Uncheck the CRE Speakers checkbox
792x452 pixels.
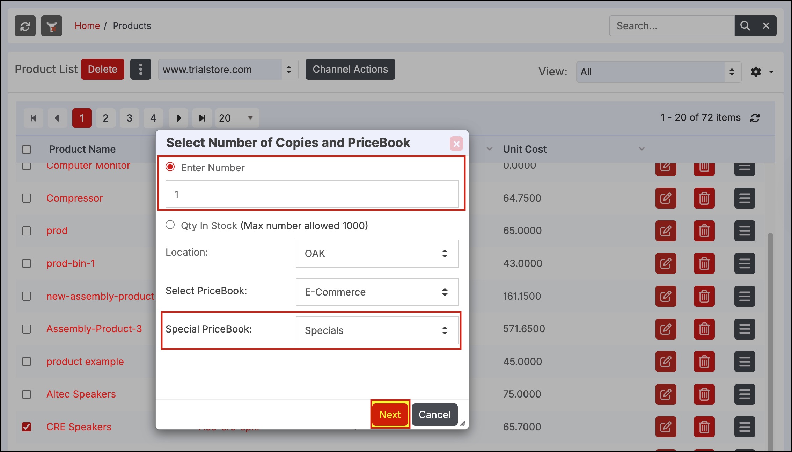[x=27, y=427]
